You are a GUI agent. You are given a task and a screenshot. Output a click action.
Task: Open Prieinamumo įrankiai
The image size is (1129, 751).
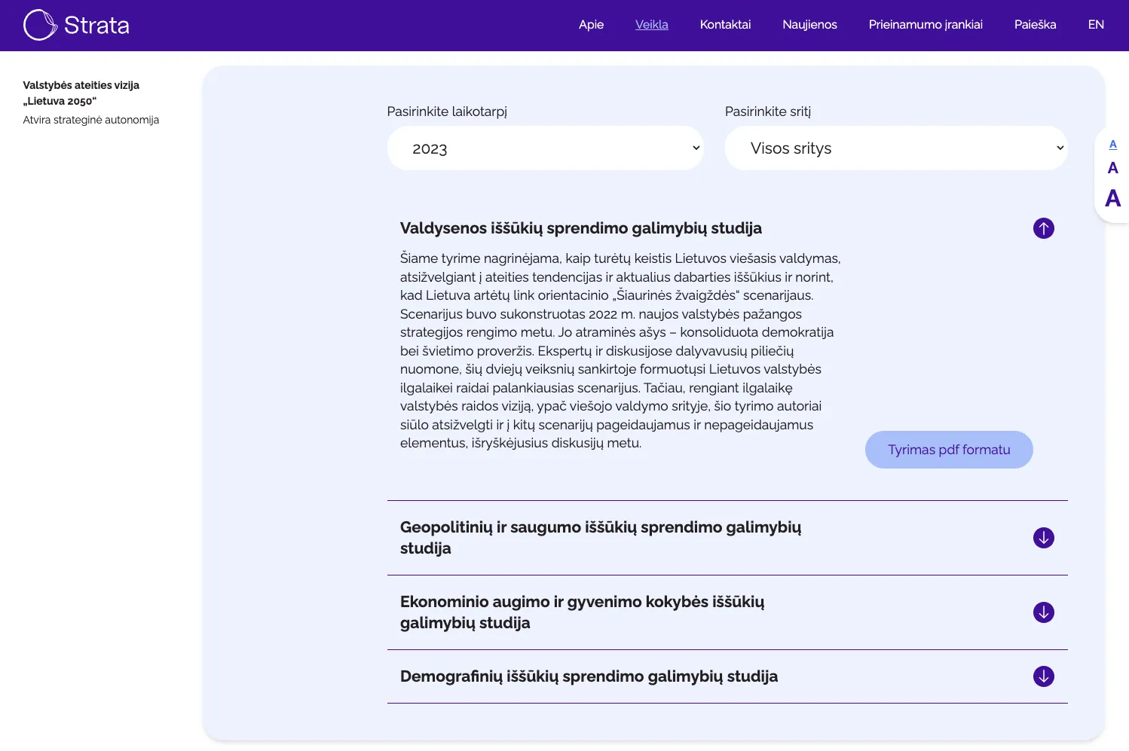click(925, 24)
